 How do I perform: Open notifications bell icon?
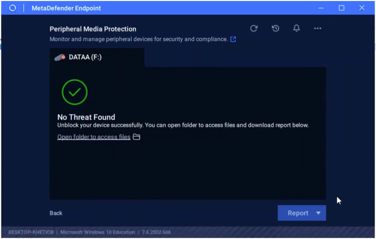(x=296, y=28)
